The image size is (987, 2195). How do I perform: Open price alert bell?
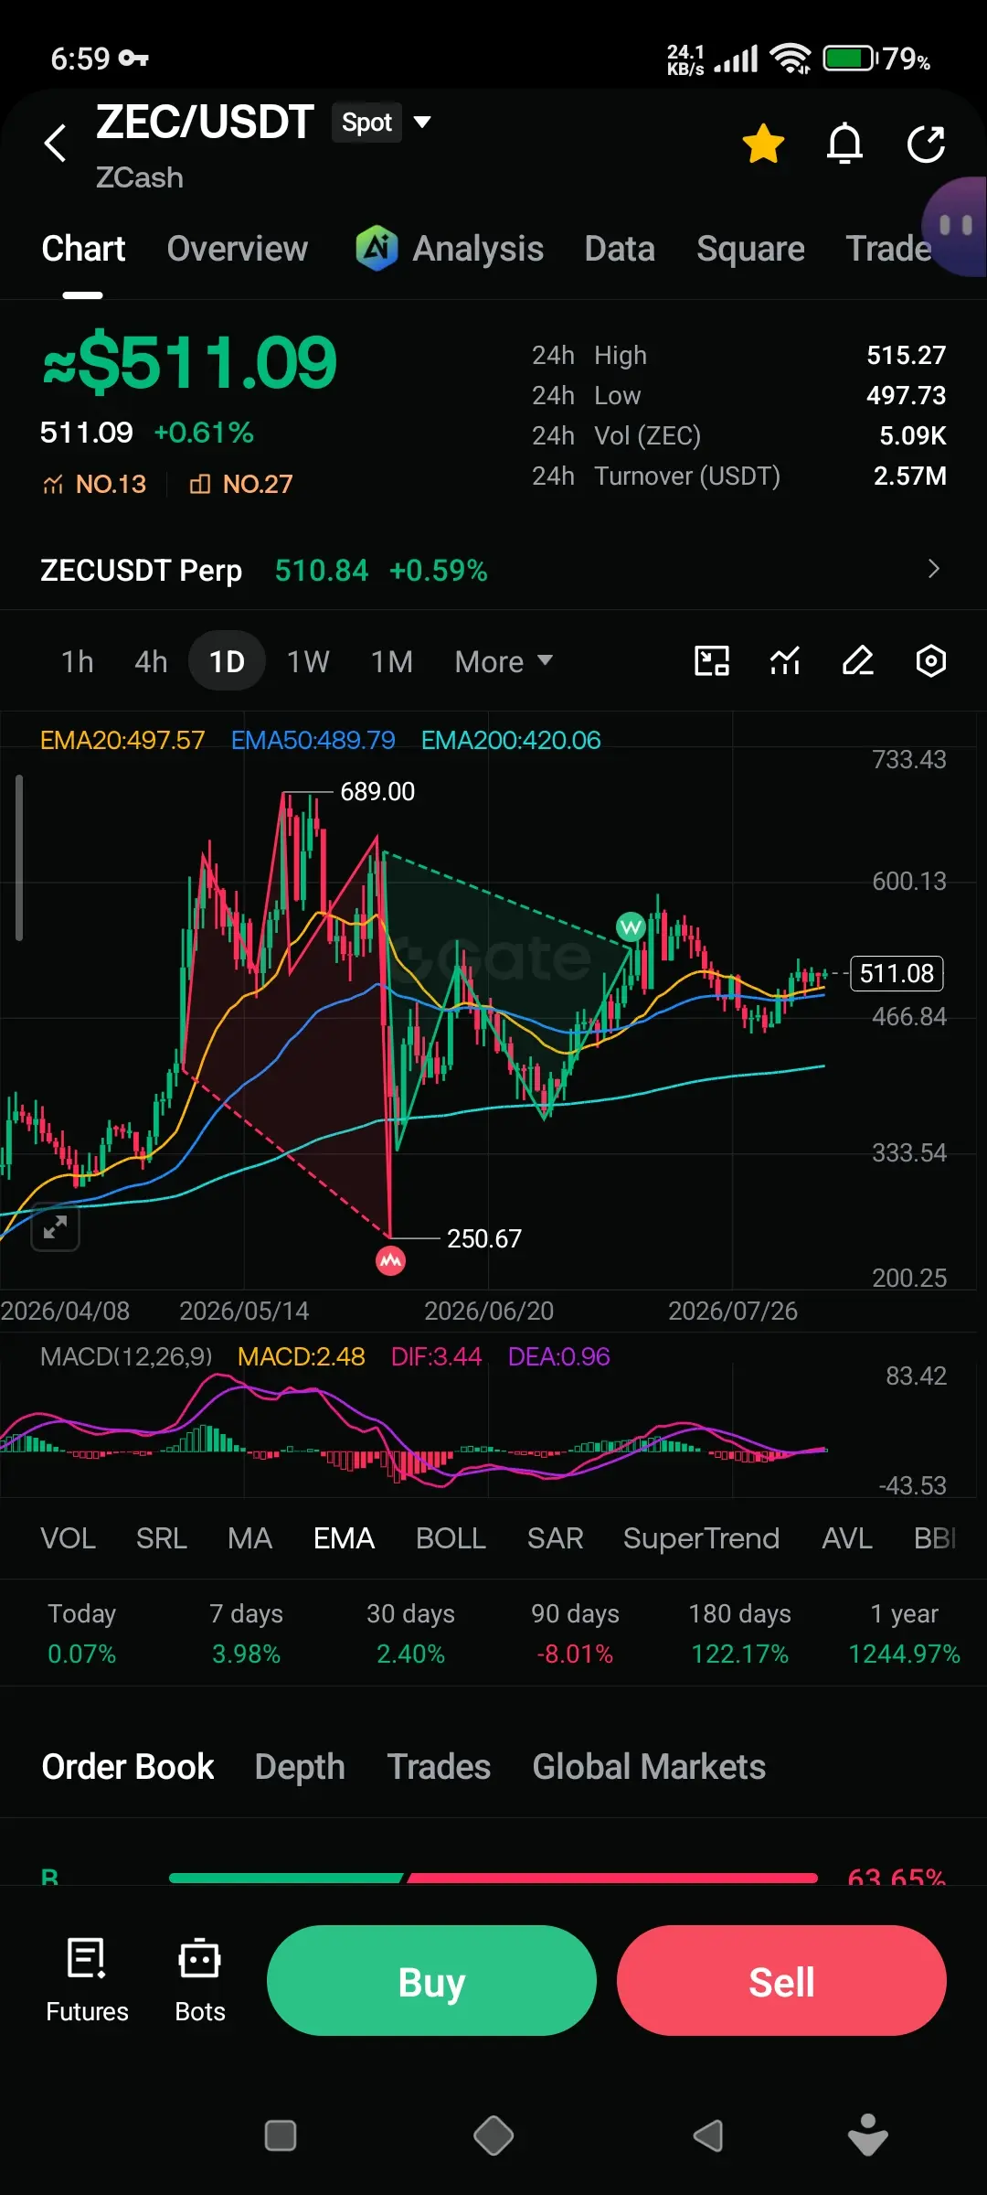(844, 144)
